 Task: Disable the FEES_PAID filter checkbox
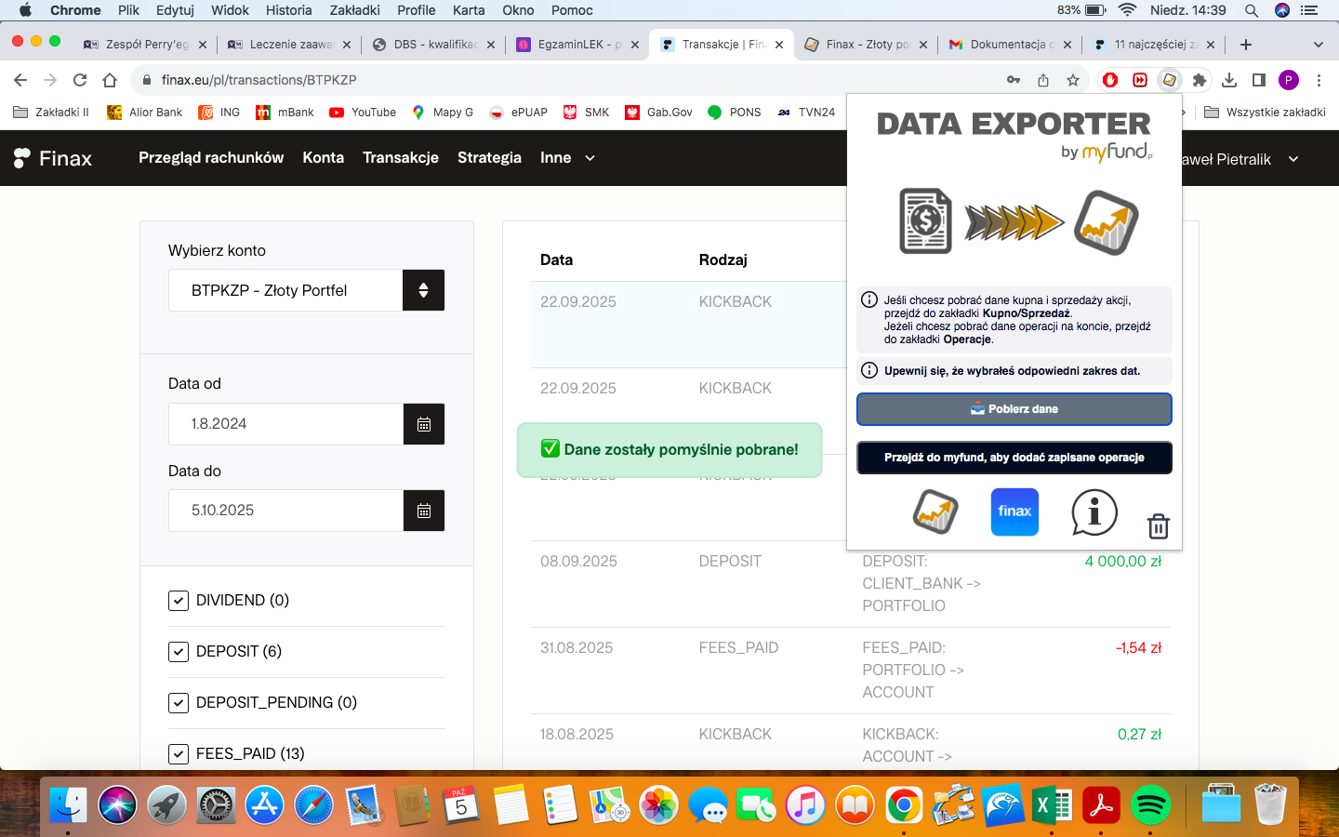pyautogui.click(x=179, y=754)
